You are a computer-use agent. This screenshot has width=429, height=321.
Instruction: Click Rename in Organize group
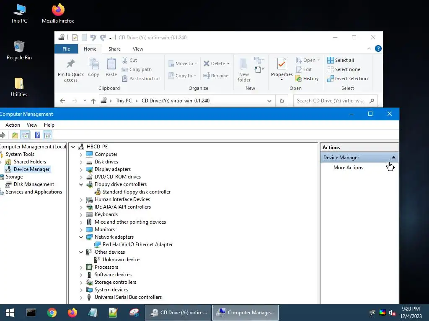[x=216, y=76]
